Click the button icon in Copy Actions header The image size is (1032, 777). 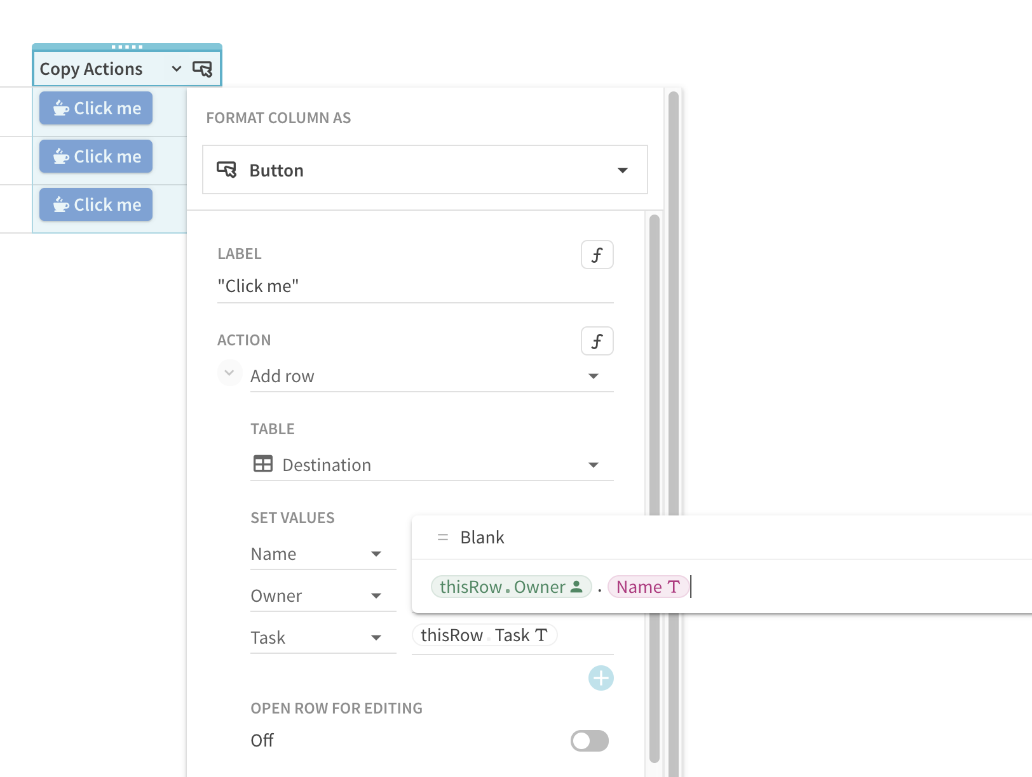coord(202,69)
